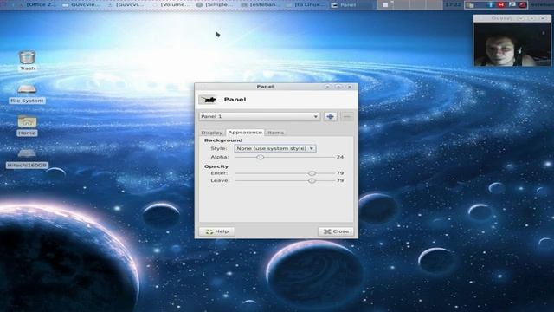Switch to the Items tab

[275, 133]
